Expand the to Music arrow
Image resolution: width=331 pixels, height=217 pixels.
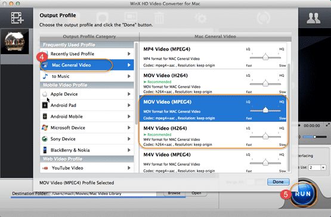pos(129,76)
